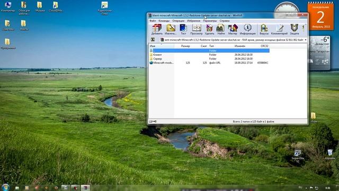Open the Windows Start orb
339x191 pixels.
(x=6, y=187)
